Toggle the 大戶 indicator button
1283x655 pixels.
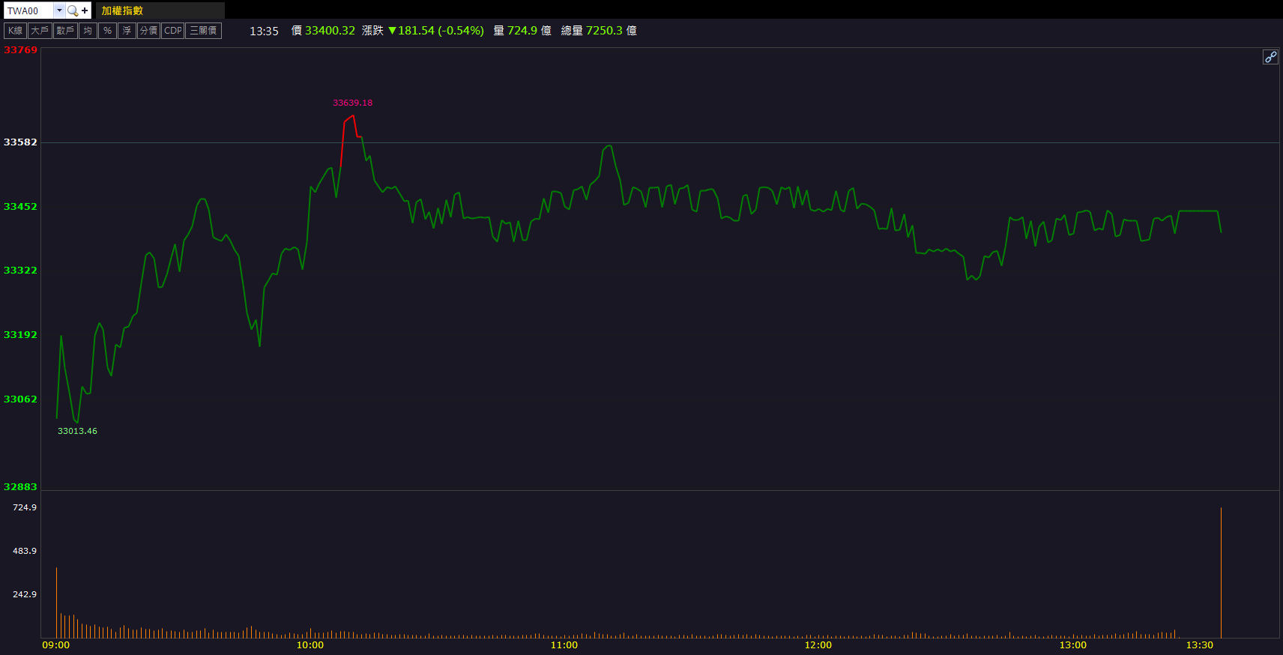(40, 31)
